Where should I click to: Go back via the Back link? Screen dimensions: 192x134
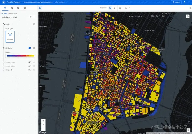click(5, 14)
